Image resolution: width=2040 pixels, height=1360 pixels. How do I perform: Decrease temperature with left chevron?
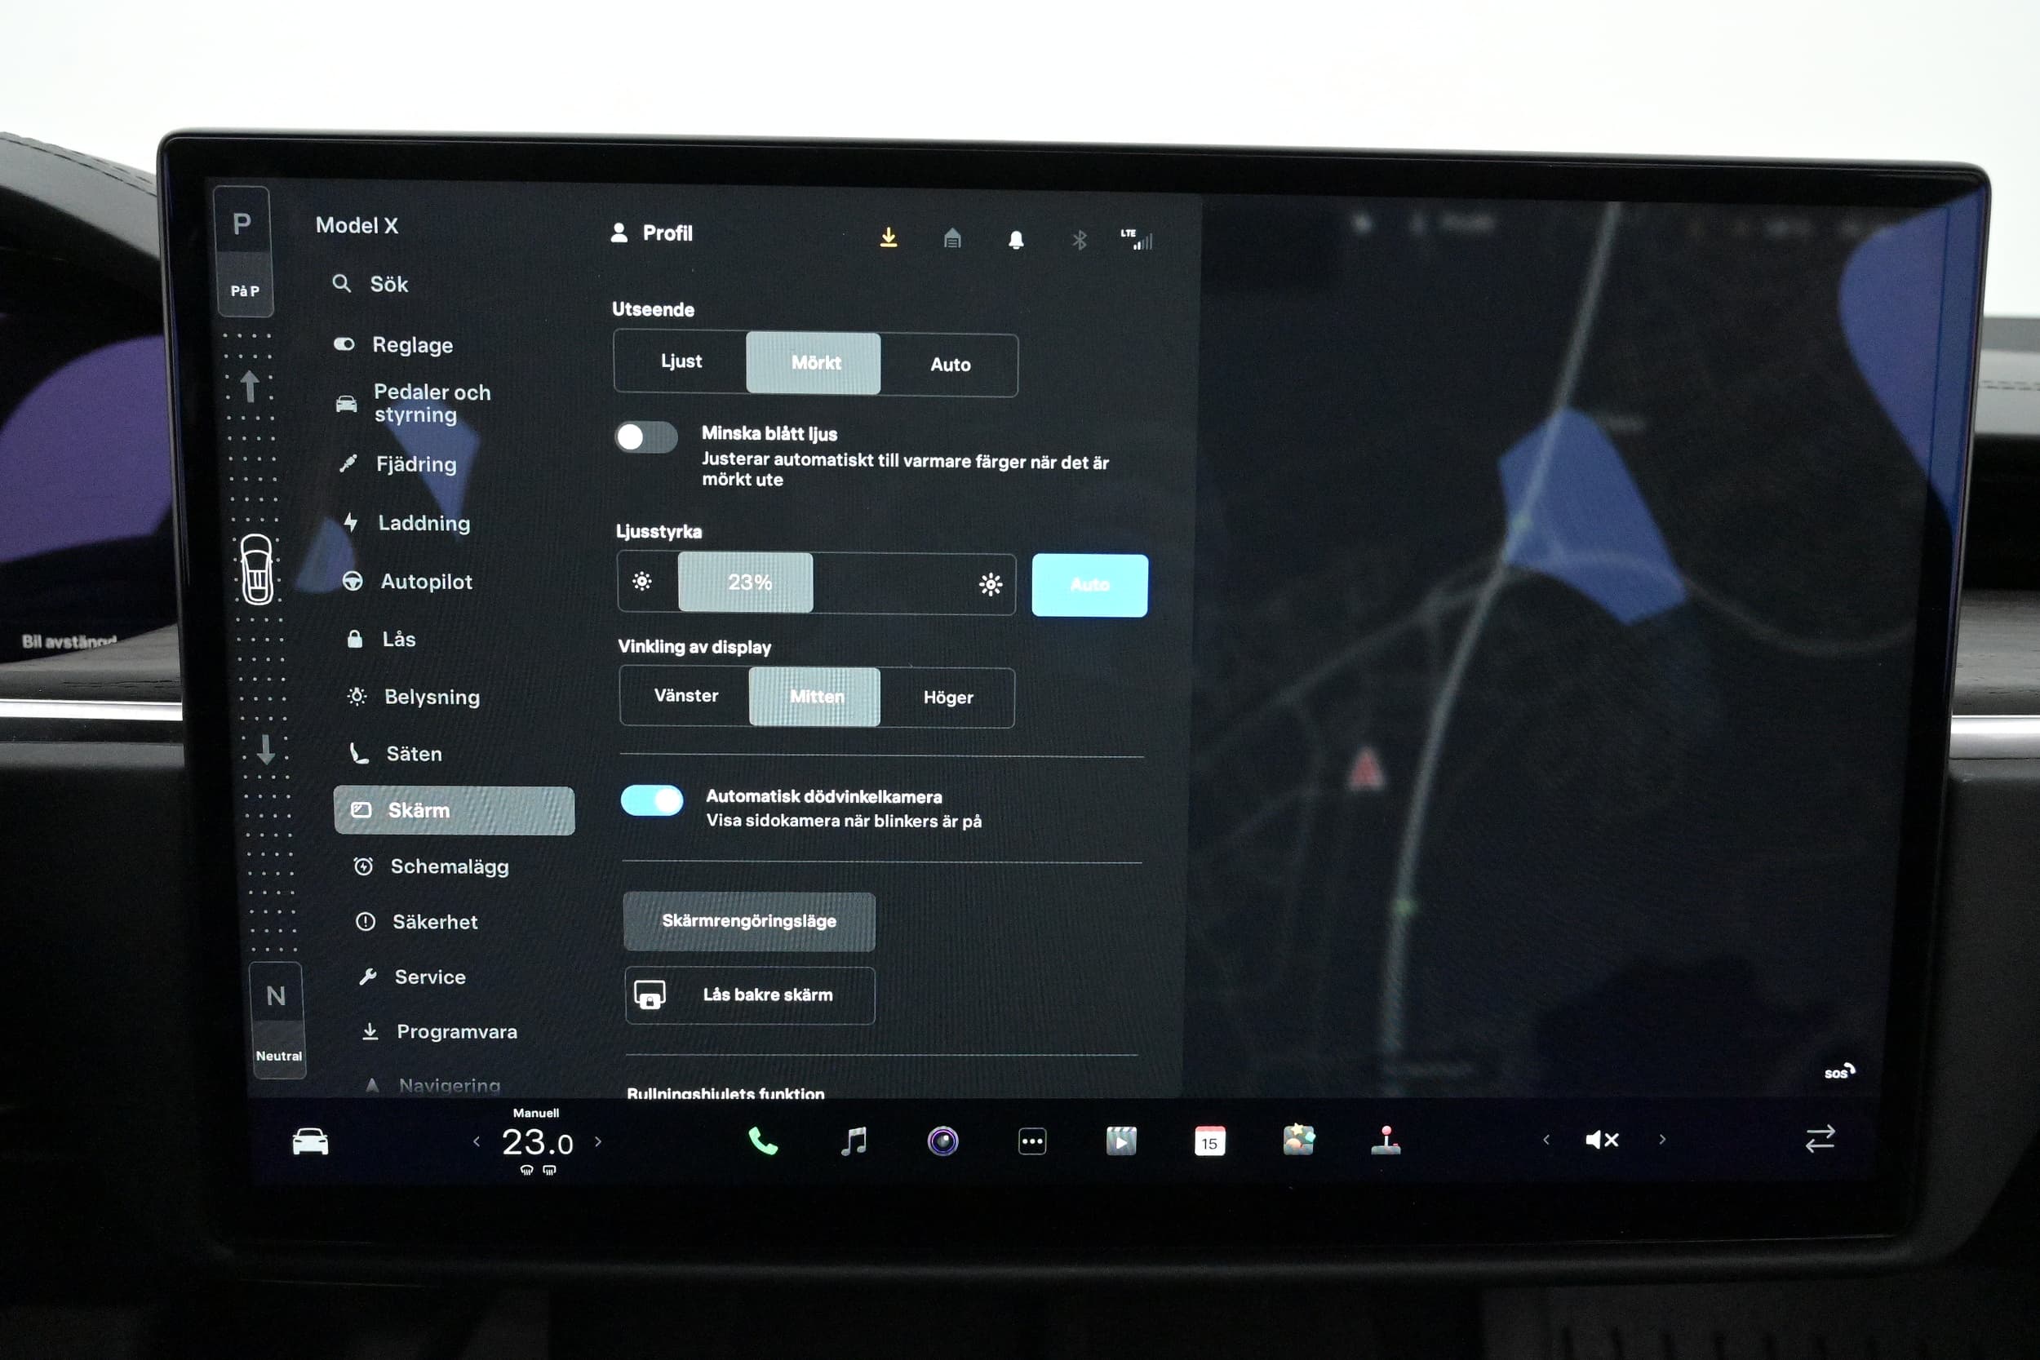(477, 1141)
